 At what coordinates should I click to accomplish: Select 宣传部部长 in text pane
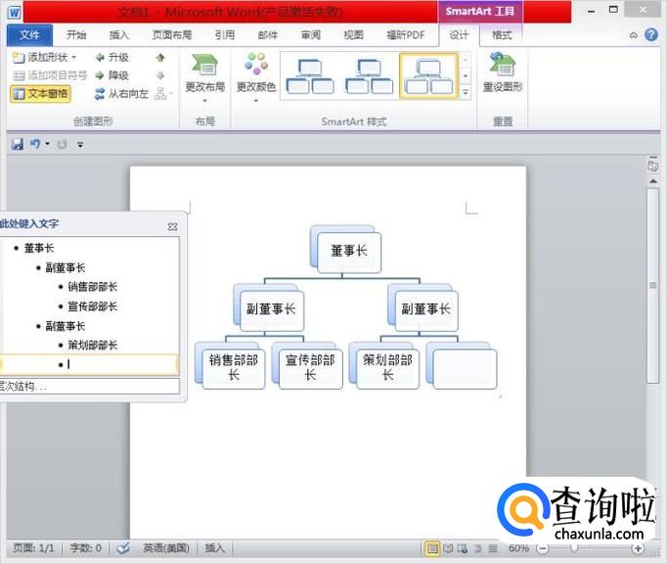tap(92, 306)
